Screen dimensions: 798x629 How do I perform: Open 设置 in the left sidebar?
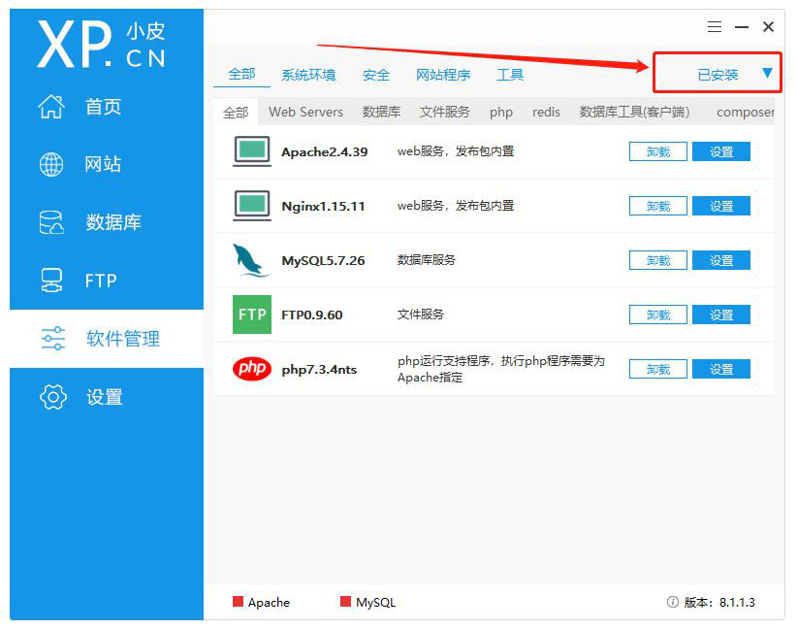coord(105,397)
